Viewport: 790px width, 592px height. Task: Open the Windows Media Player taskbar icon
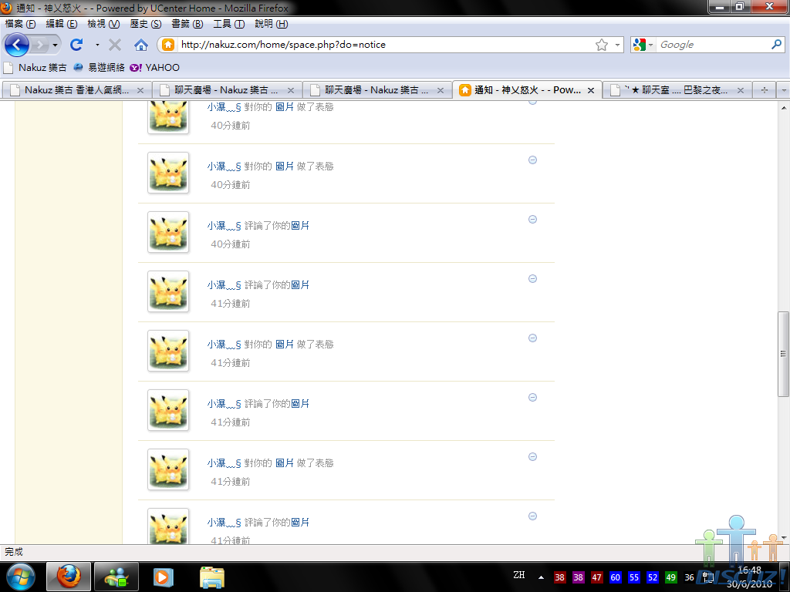(164, 577)
